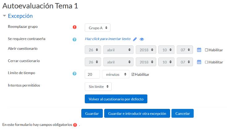Enable the Cerrar cuestionario Habilitar checkbox
The width and height of the screenshot is (227, 129).
(207, 62)
